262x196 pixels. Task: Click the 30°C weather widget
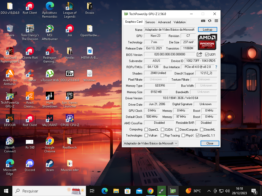(x=193, y=191)
